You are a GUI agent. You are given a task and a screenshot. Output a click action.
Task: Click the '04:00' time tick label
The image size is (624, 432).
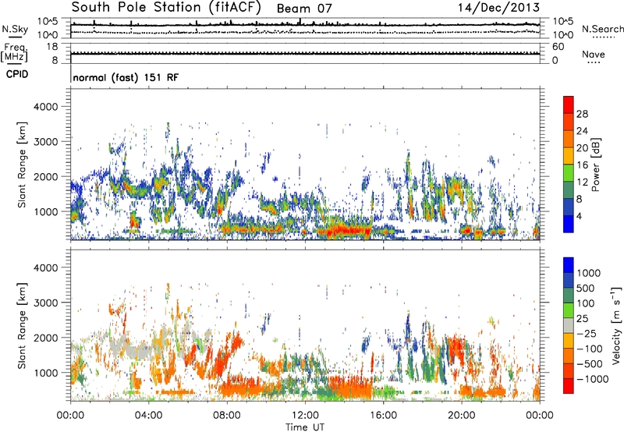point(149,416)
